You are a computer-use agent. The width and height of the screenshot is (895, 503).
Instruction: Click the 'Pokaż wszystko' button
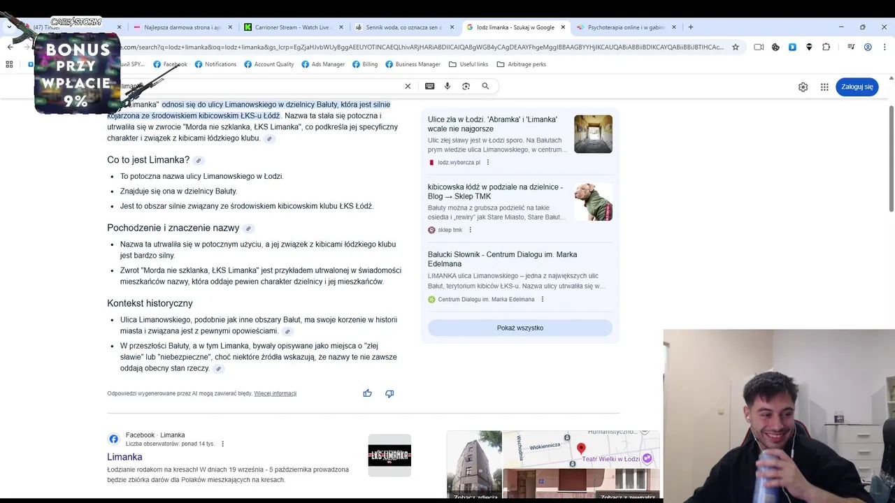(520, 328)
